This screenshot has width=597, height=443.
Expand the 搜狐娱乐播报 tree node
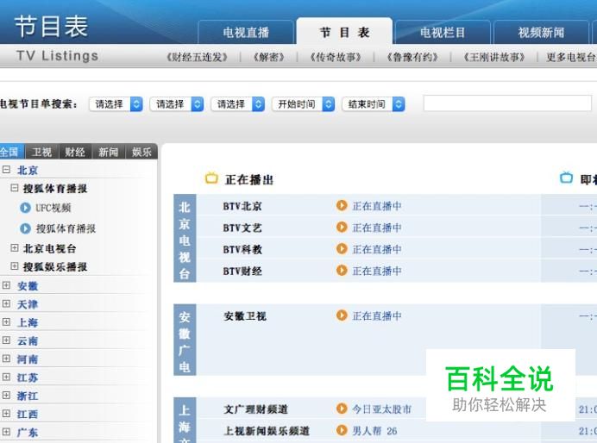tap(15, 265)
